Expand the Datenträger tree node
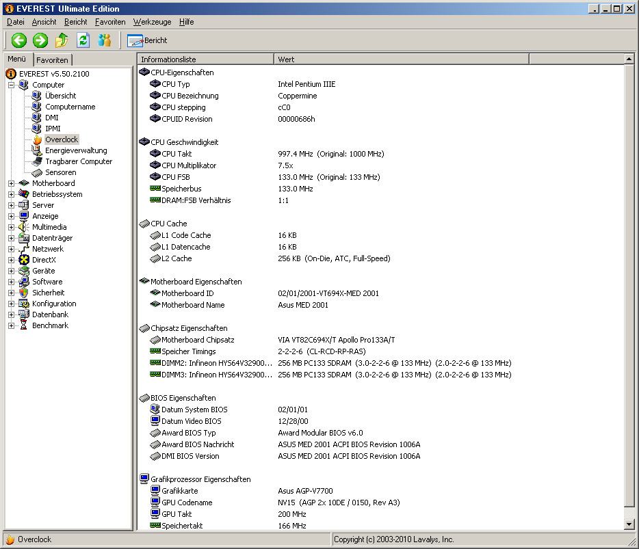Viewport: 639px width, 549px height. 12,238
